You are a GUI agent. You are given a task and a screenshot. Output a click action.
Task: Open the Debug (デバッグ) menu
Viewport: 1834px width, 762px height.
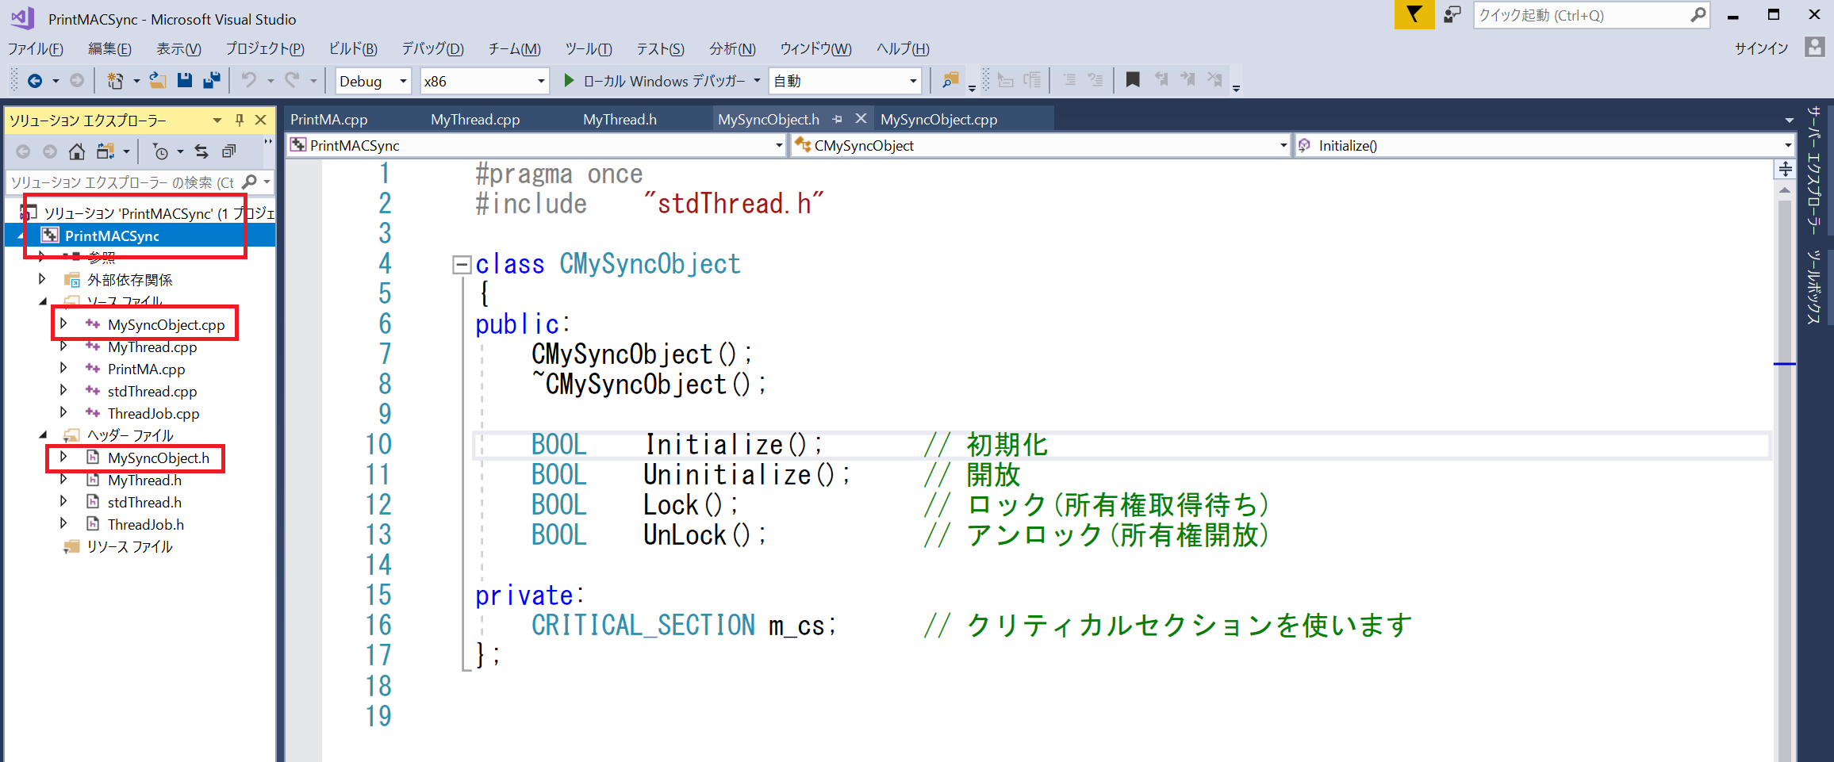click(432, 49)
